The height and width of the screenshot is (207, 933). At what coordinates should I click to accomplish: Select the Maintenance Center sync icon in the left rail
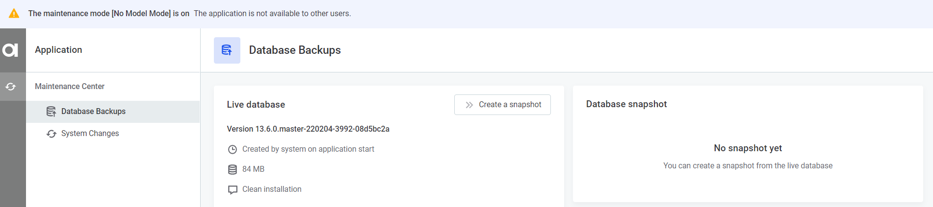coord(11,87)
